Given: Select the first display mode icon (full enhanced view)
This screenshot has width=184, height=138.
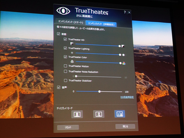Looking at the screenshot, I should [x=77, y=114].
